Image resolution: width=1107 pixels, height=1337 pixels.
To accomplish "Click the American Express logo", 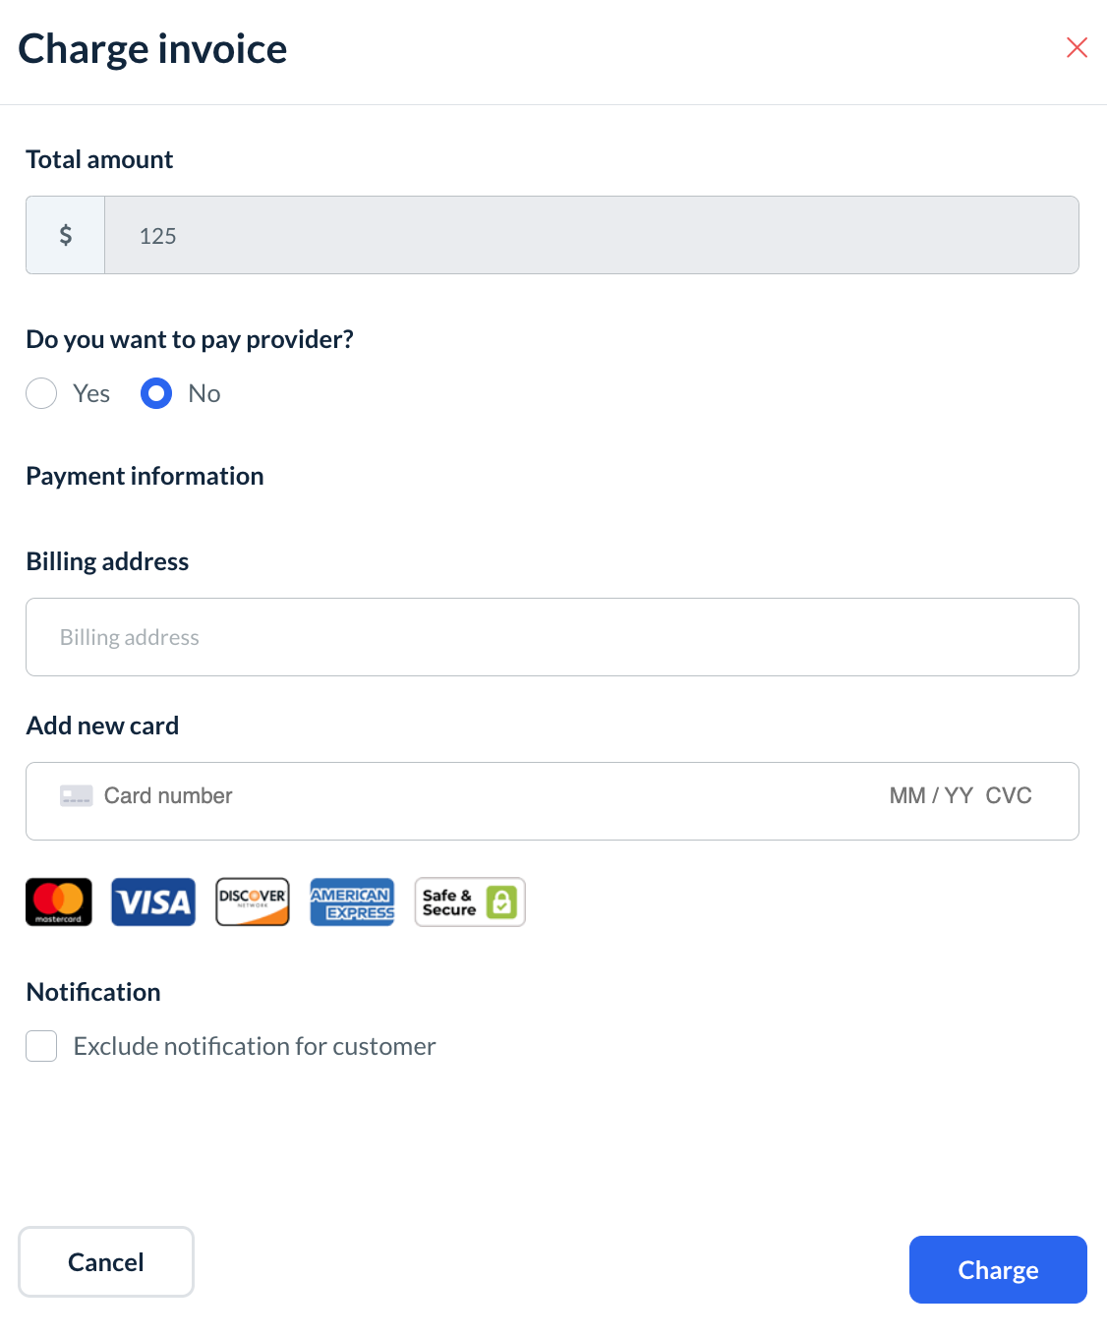I will [x=352, y=901].
